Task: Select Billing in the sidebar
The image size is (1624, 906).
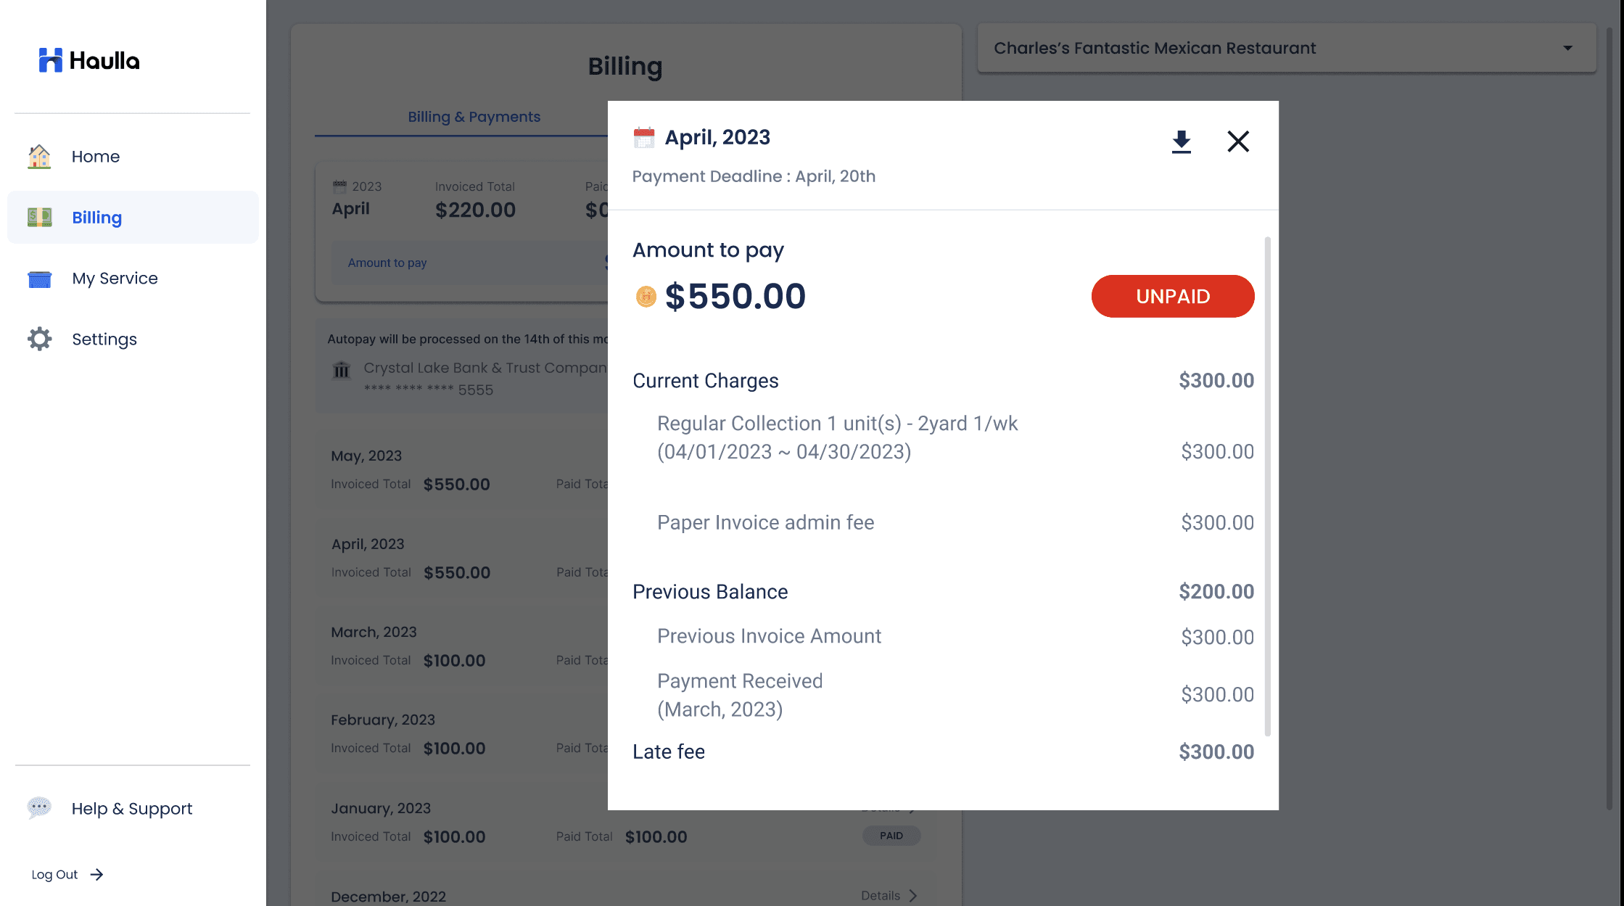Action: point(96,218)
